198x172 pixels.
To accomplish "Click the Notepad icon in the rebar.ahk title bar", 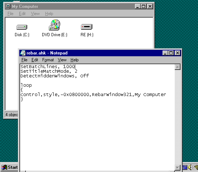I will 23,53.
